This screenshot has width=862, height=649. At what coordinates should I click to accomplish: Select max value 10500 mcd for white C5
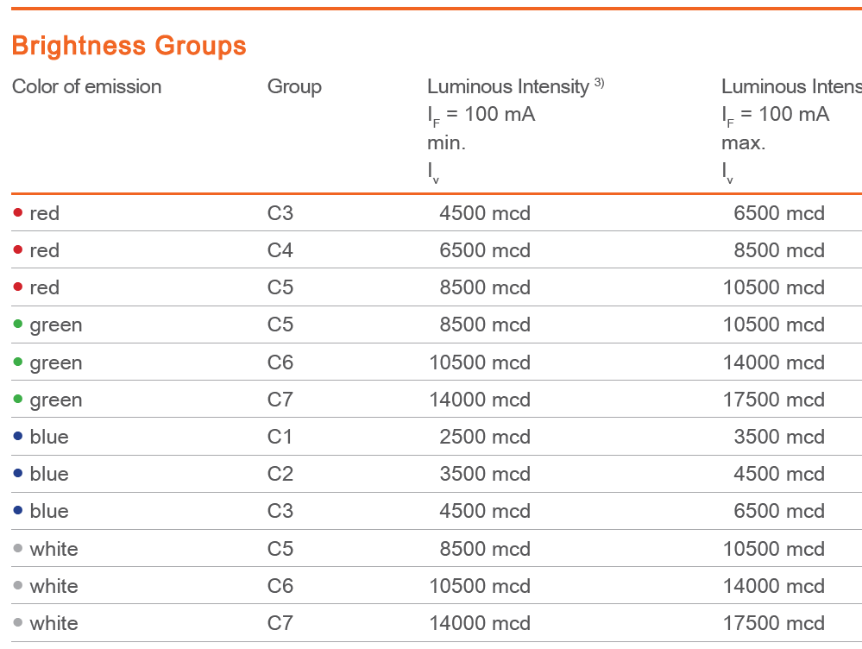click(x=773, y=549)
